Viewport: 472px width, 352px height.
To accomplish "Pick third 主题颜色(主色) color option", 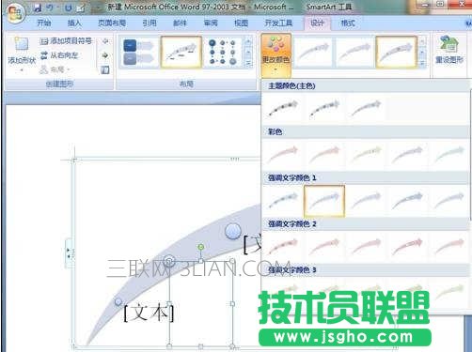I will [x=366, y=108].
